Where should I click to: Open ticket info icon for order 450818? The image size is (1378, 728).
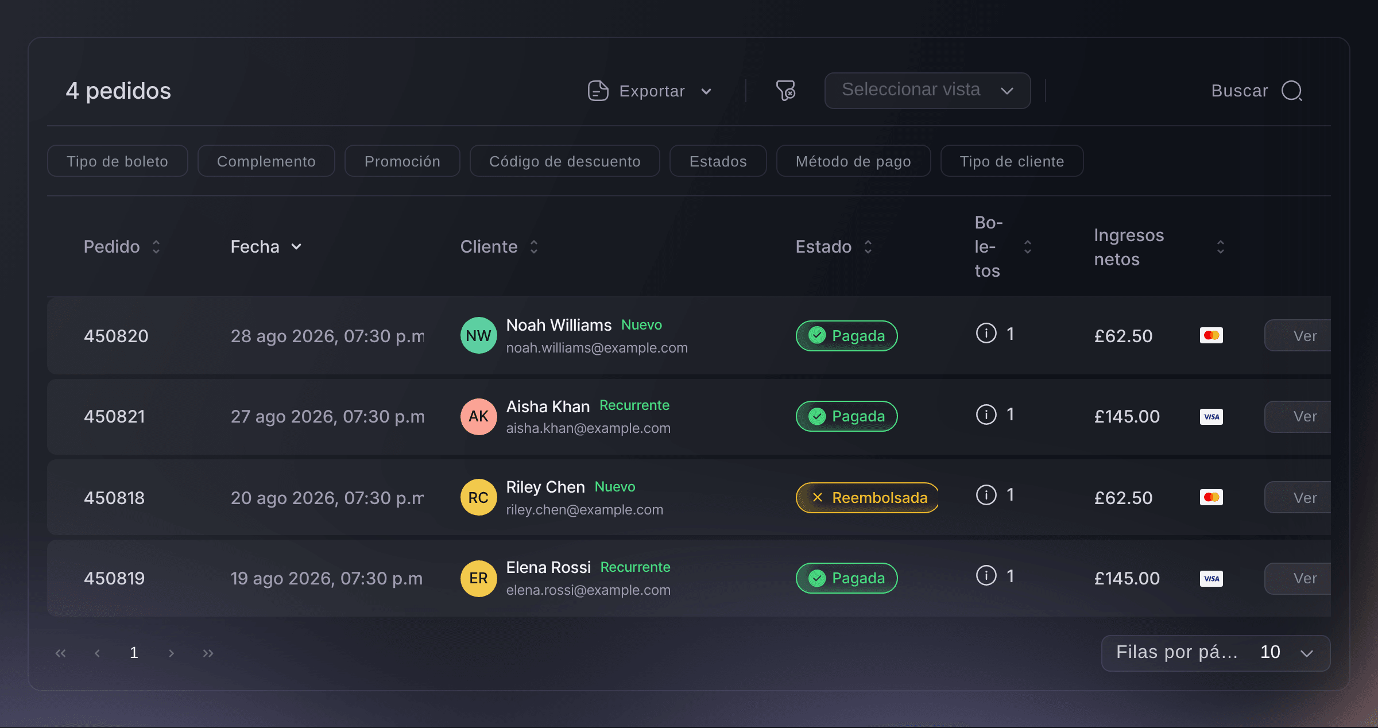(x=986, y=494)
